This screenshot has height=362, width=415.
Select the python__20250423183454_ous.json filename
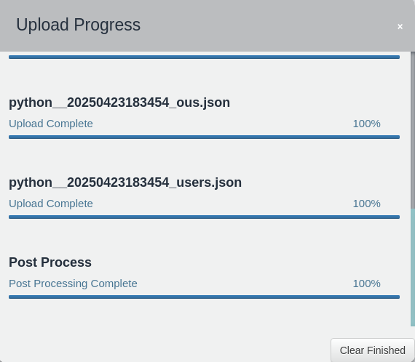point(119,102)
